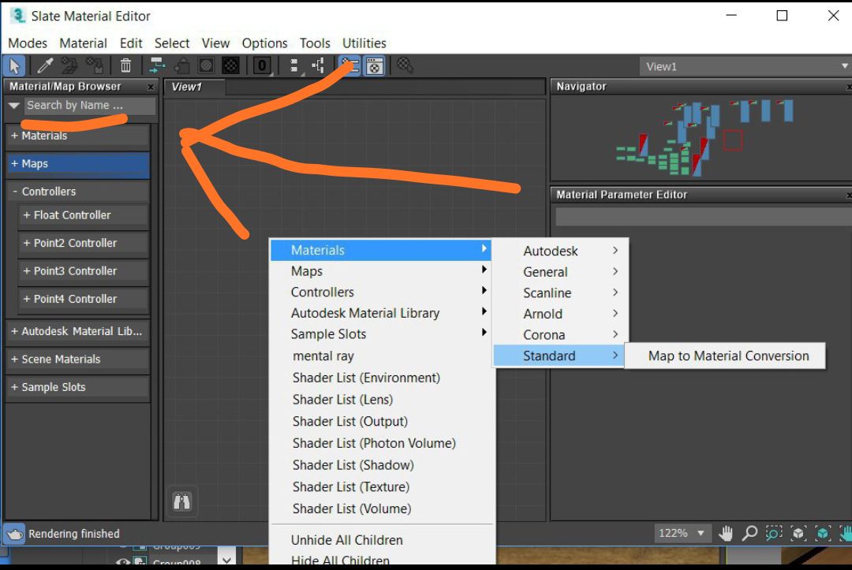
Task: Select the Pan hand tool
Action: 726,534
